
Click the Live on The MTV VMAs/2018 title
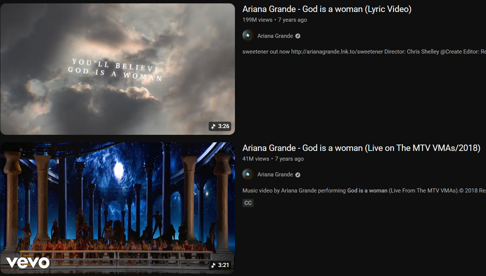(x=361, y=148)
